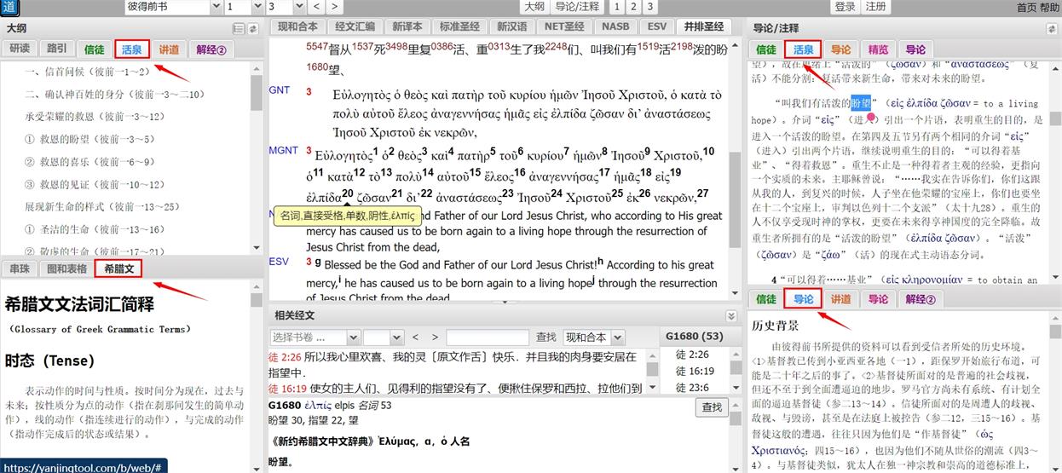1062x473 pixels.
Task: Switch to the ESV Bible tab
Action: pyautogui.click(x=656, y=26)
